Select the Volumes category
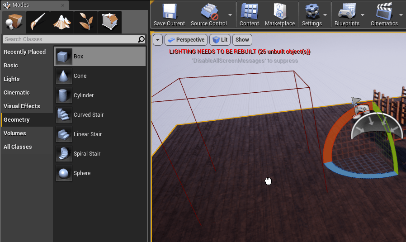406x242 pixels. pyautogui.click(x=15, y=133)
